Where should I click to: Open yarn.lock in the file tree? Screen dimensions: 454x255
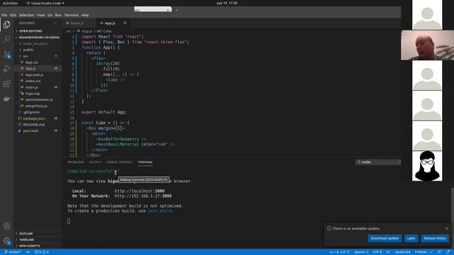click(x=31, y=130)
